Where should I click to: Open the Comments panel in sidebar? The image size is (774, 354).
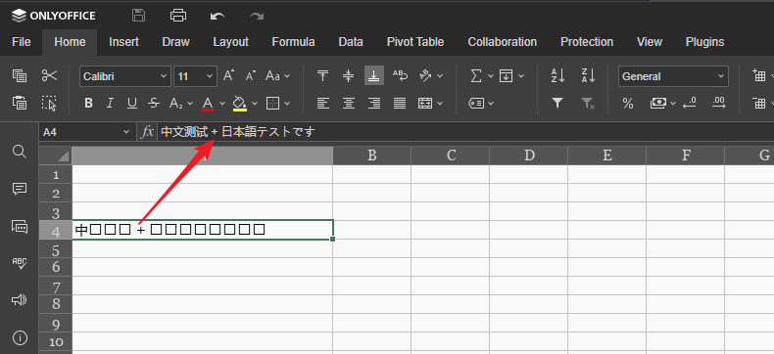click(20, 189)
